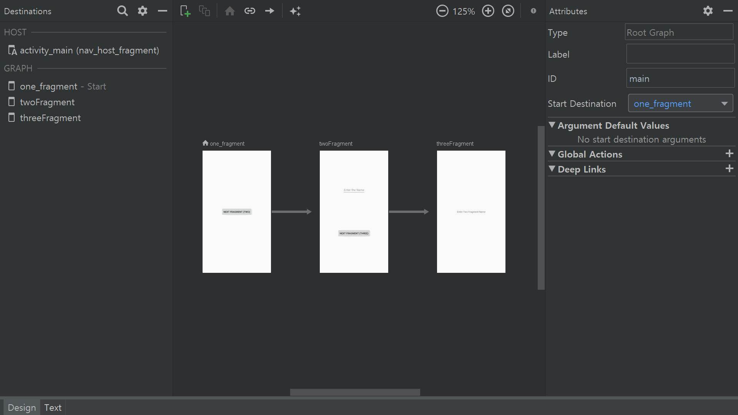Image resolution: width=738 pixels, height=415 pixels.
Task: Collapse the Global Actions section
Action: [552, 154]
